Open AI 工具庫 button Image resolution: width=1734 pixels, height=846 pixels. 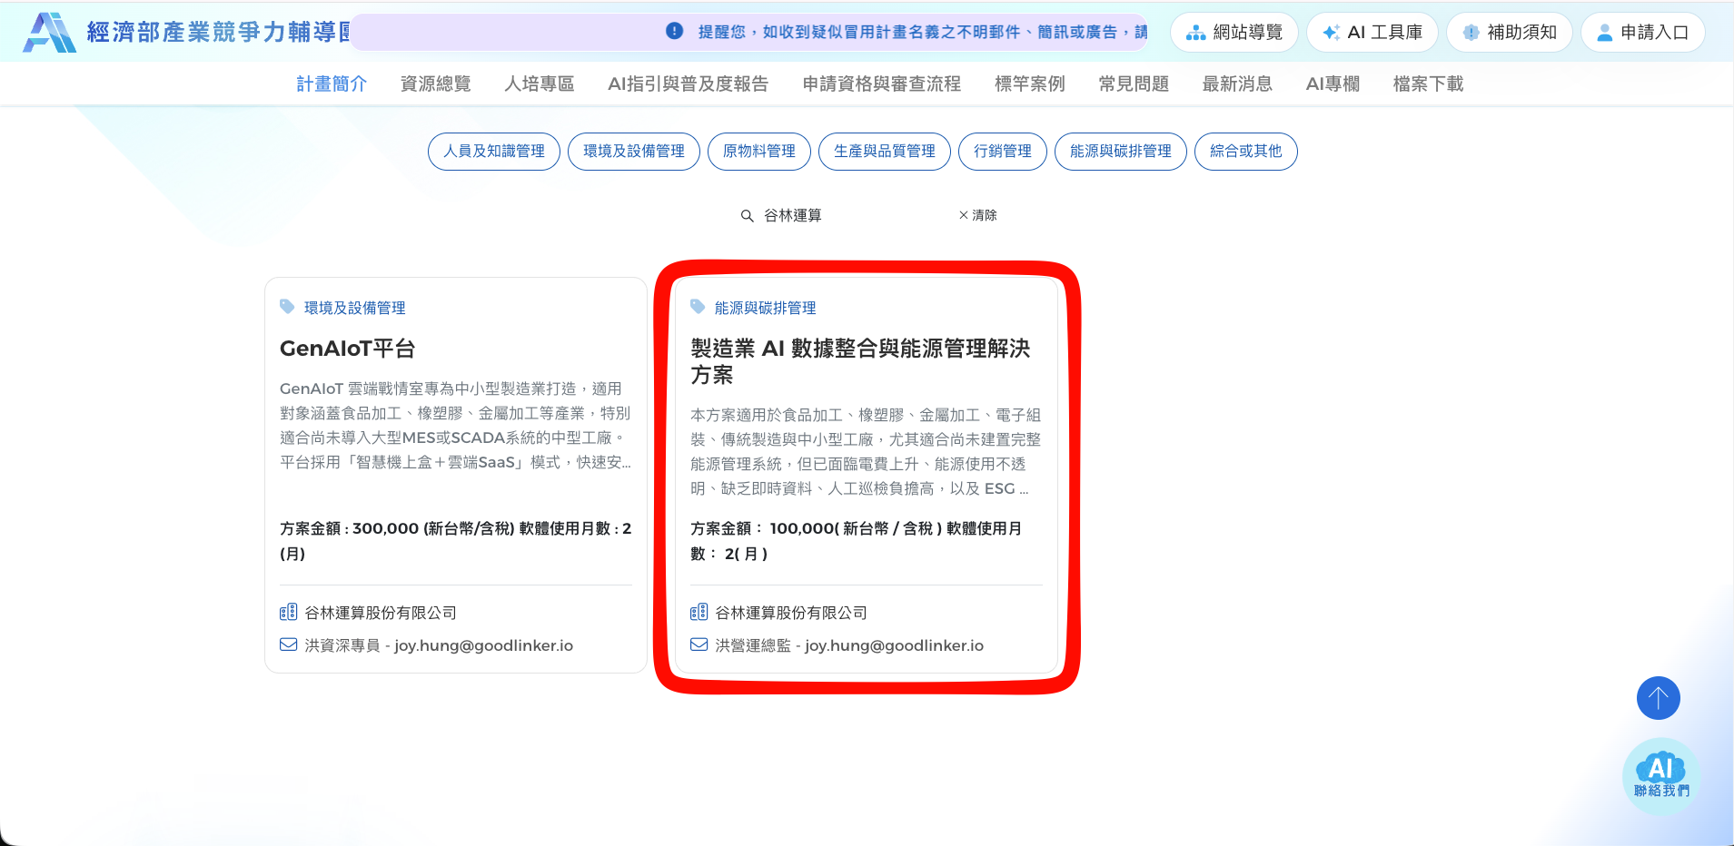pos(1372,33)
